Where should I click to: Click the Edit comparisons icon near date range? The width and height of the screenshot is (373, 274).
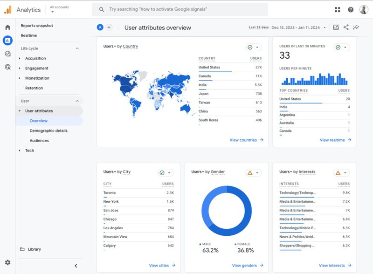pos(337,27)
